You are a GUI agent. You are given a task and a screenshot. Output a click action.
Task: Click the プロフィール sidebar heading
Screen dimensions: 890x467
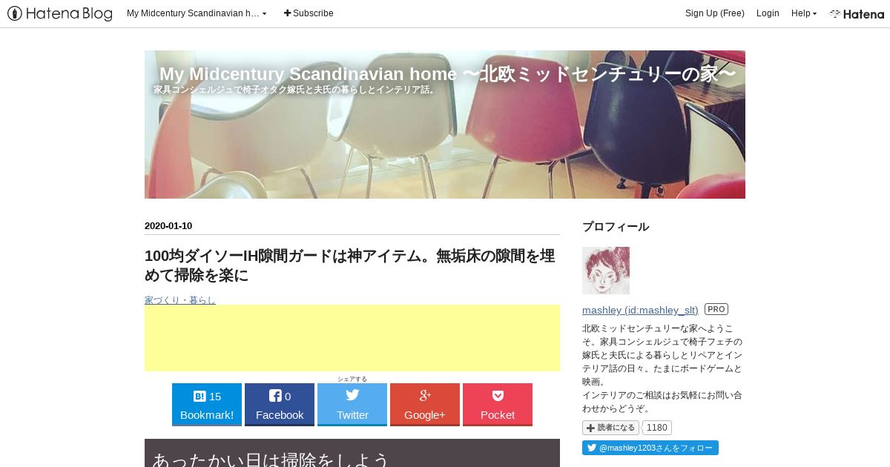click(616, 226)
